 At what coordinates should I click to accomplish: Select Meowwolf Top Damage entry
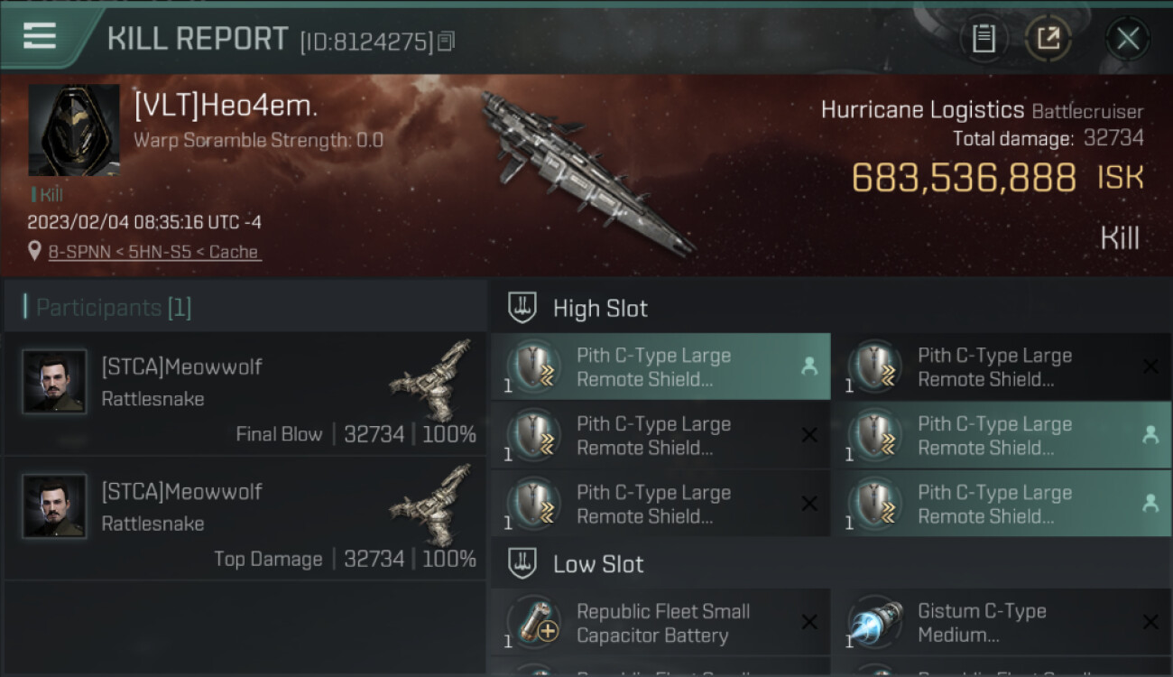coord(245,517)
